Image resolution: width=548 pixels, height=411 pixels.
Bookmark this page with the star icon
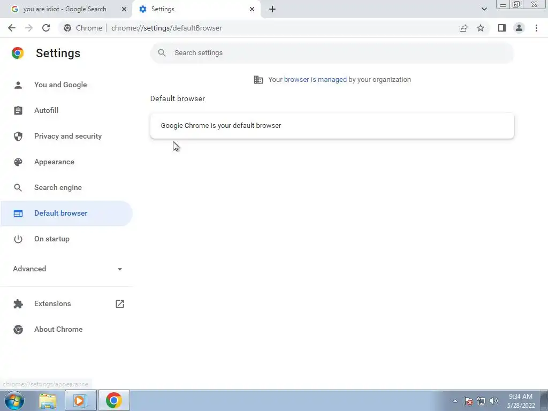[x=481, y=28]
